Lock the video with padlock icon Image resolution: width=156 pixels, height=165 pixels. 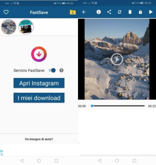[x=140, y=12]
